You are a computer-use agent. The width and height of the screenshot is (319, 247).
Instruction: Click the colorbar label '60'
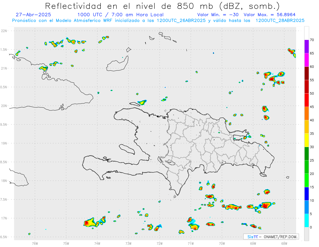coord(312,67)
